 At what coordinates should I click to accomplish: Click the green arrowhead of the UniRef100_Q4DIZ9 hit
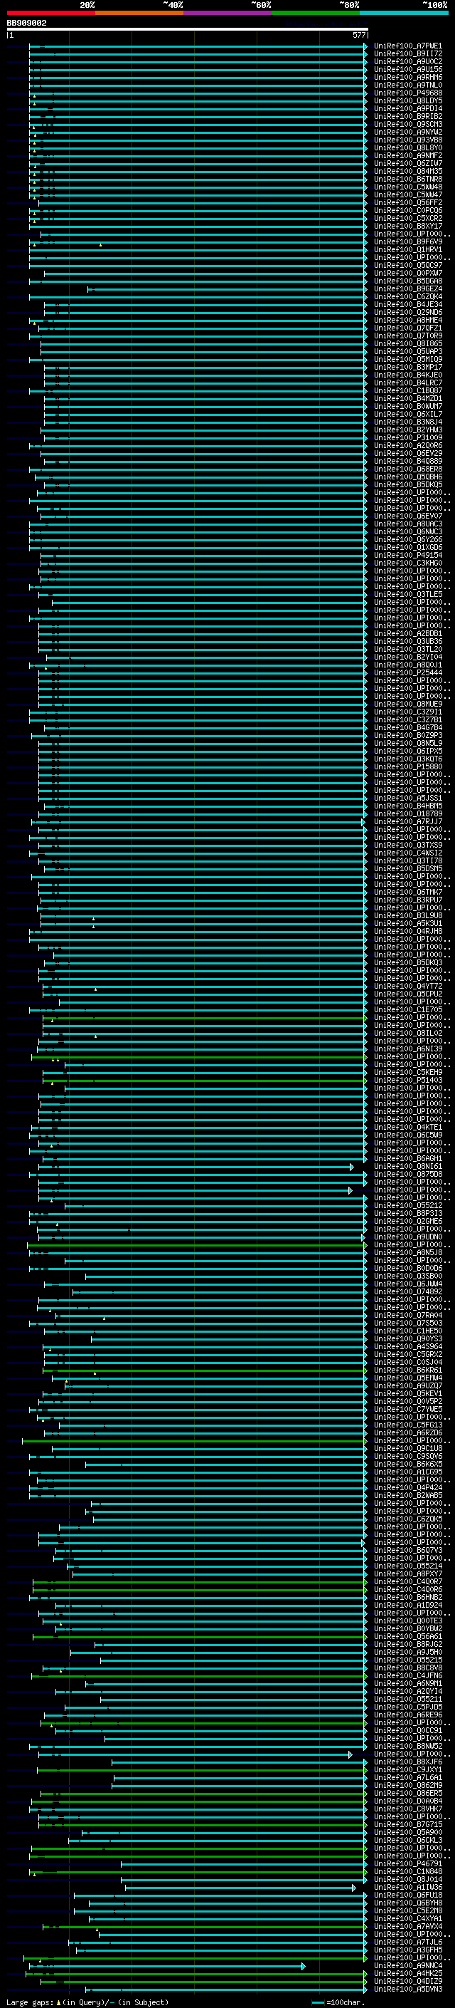click(365, 1982)
